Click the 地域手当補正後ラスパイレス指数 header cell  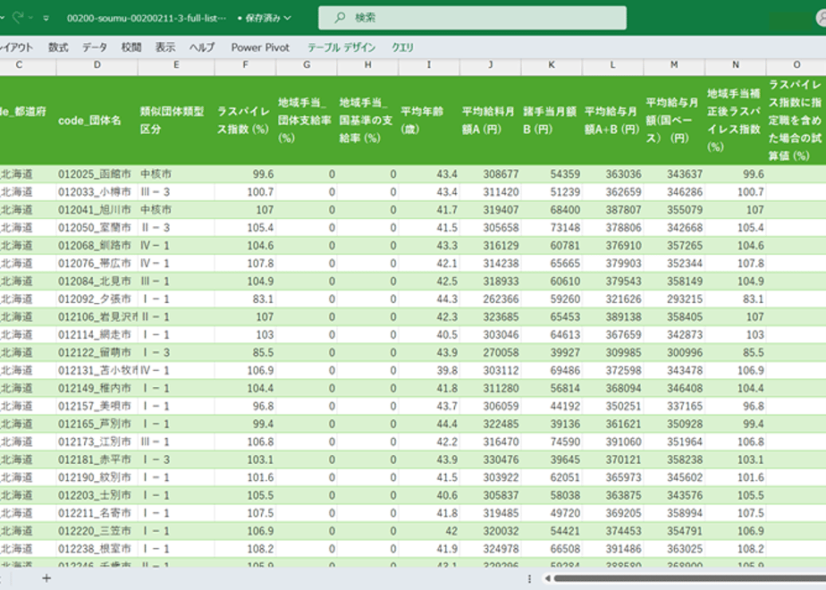coord(736,120)
